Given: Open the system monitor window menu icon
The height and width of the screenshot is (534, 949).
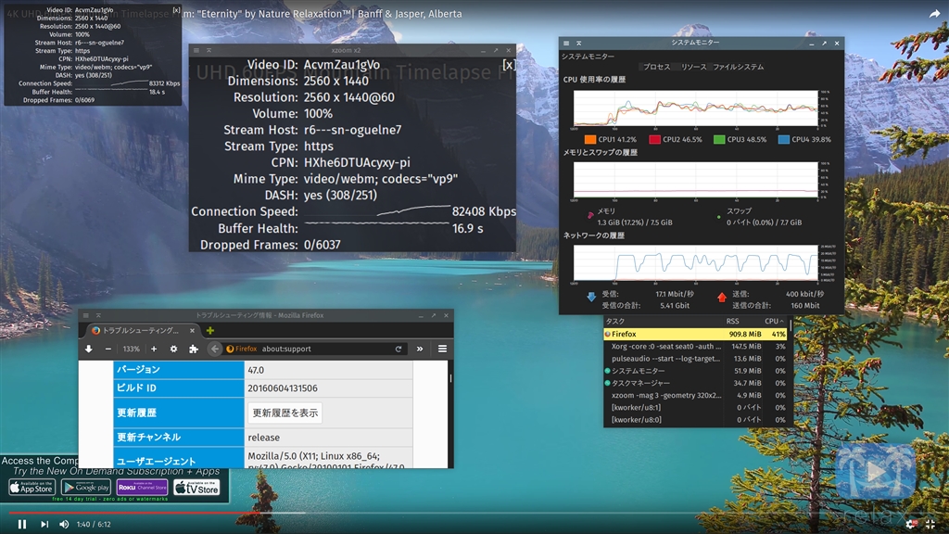Looking at the screenshot, I should pos(566,43).
